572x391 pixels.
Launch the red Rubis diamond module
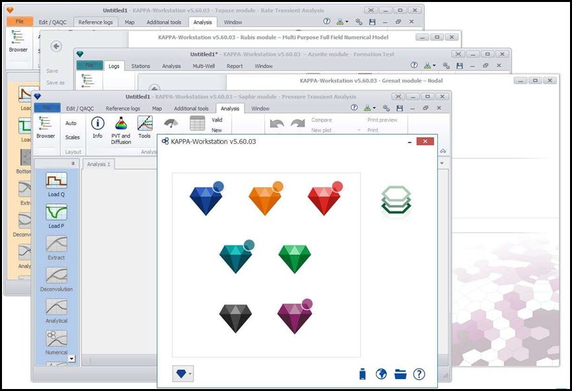[325, 199]
